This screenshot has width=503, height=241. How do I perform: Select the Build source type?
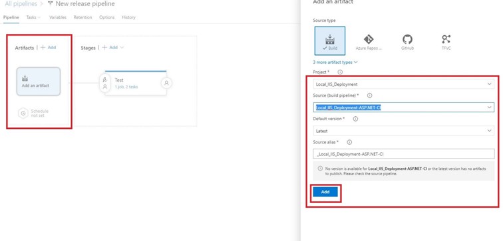click(x=330, y=41)
